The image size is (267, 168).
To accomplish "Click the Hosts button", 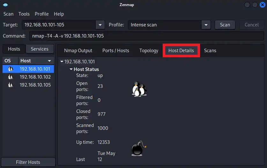I will [x=14, y=49].
